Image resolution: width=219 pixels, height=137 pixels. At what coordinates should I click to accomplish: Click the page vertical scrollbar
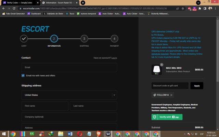point(218,51)
